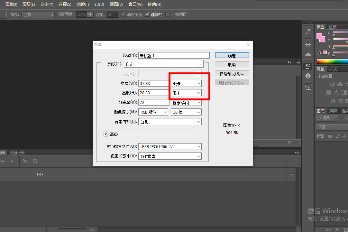The height and width of the screenshot is (232, 348).
Task: Click the Color Balance scales adjustment icon
Action: point(336,92)
